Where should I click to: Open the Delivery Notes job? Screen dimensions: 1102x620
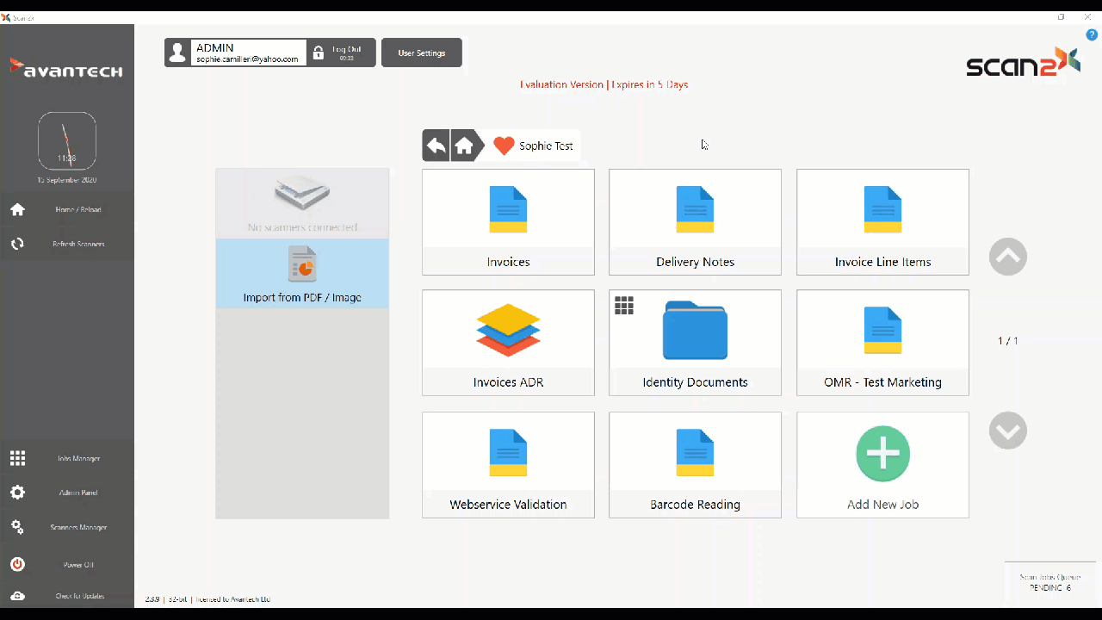click(x=695, y=222)
